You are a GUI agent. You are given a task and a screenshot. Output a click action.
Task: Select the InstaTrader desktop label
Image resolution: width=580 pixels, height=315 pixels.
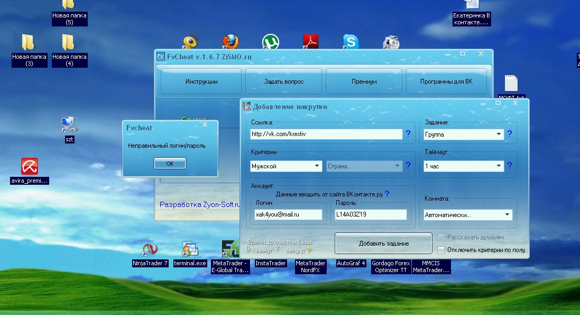(x=270, y=263)
